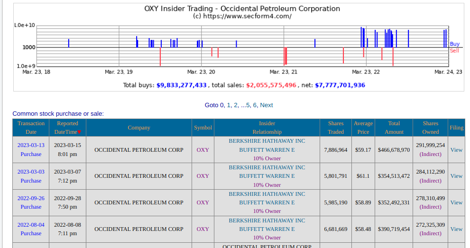Screen dimensions: 470x248
Task: Click the Buy legend label on chart
Action: 454,44
